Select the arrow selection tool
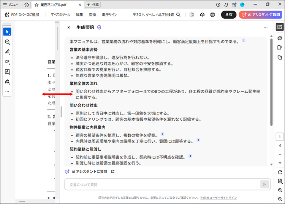 7,32
